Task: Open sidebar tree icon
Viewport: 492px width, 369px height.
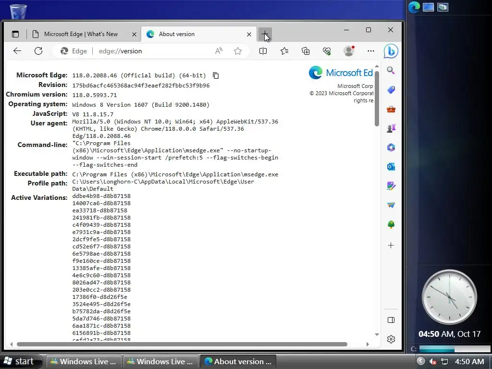Action: coord(391,225)
